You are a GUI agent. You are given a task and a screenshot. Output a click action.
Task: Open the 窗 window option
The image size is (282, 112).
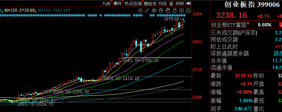tap(171, 3)
